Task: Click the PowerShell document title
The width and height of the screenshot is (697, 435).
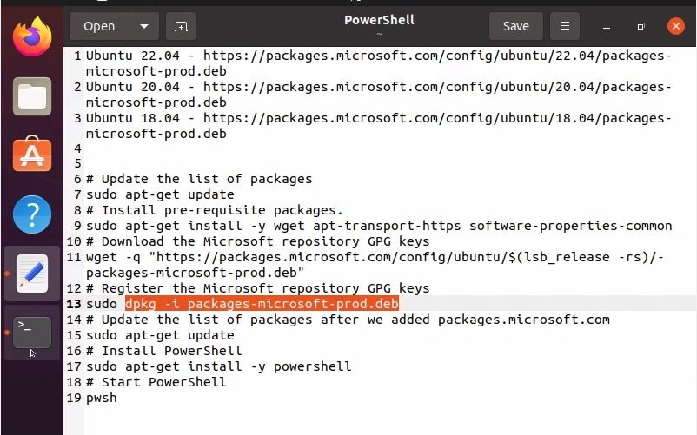Action: coord(379,20)
